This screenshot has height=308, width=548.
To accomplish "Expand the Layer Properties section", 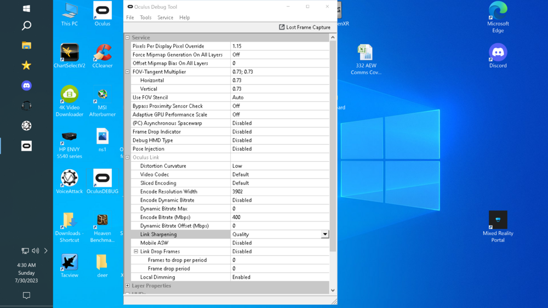I will click(128, 286).
